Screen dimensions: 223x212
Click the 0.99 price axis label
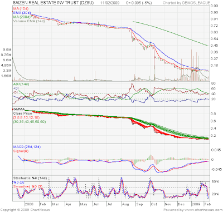point(215,6)
